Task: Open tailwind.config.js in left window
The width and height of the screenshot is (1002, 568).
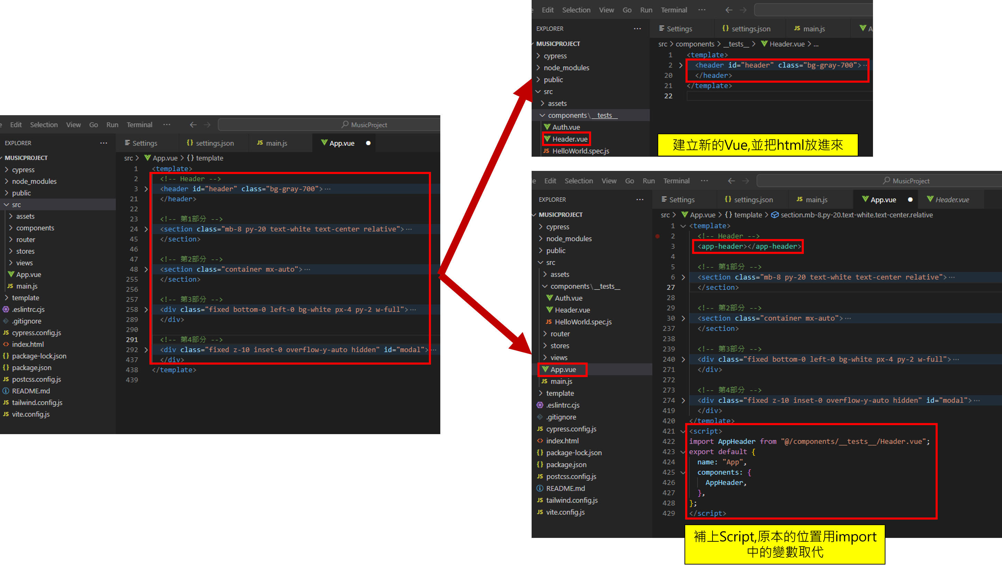Action: click(37, 403)
